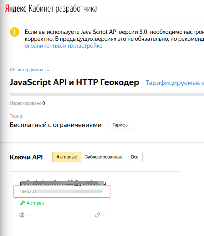The width and height of the screenshot is (204, 236).
Task: Follow the ограничениях и их настройке link
Action: coord(64,46)
